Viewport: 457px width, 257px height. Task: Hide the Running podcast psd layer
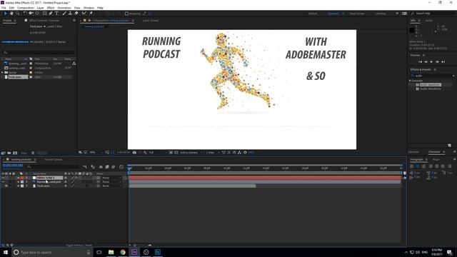point(3,182)
